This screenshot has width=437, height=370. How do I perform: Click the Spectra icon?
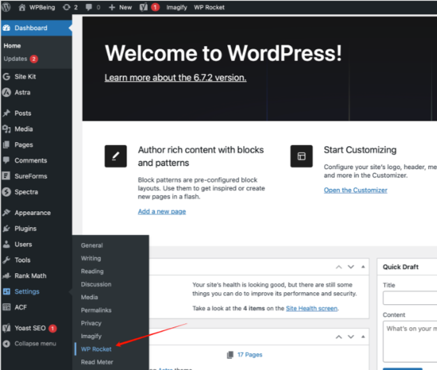(6, 191)
